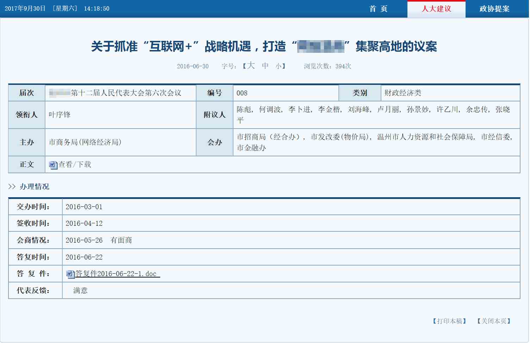The width and height of the screenshot is (530, 343).
Task: Download 答复件2016-06-22-1.doc file
Action: 116,274
